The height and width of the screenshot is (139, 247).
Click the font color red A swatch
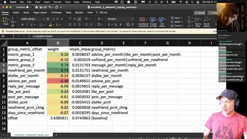[x=57, y=25]
